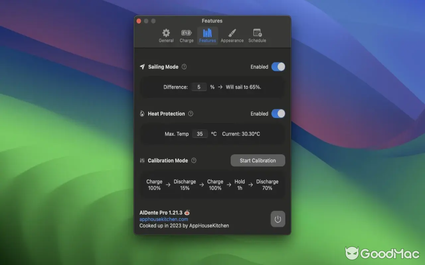Click the Difference percentage field
Image resolution: width=425 pixels, height=265 pixels.
pos(199,87)
